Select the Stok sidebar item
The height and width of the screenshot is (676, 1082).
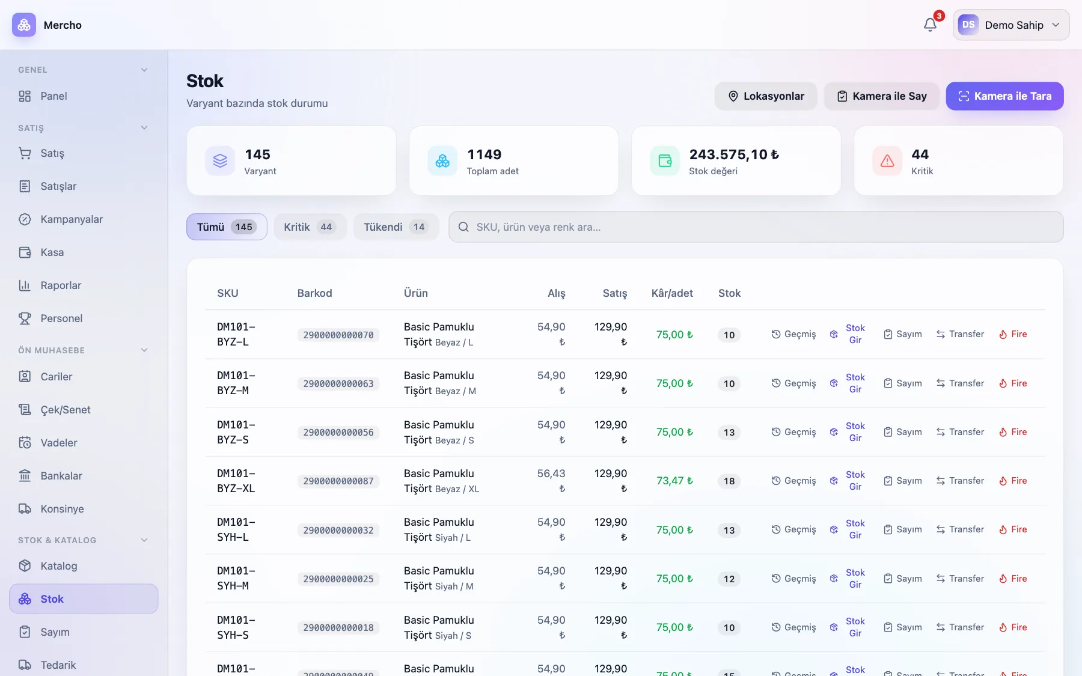(84, 599)
